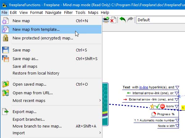The width and height of the screenshot is (185, 138).
Task: Choose Save map as...
Action: point(51,59)
